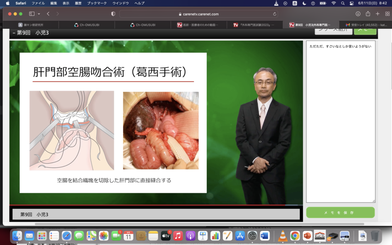This screenshot has width=392, height=245.
Task: Show the tab overview grid
Action: pos(387,14)
